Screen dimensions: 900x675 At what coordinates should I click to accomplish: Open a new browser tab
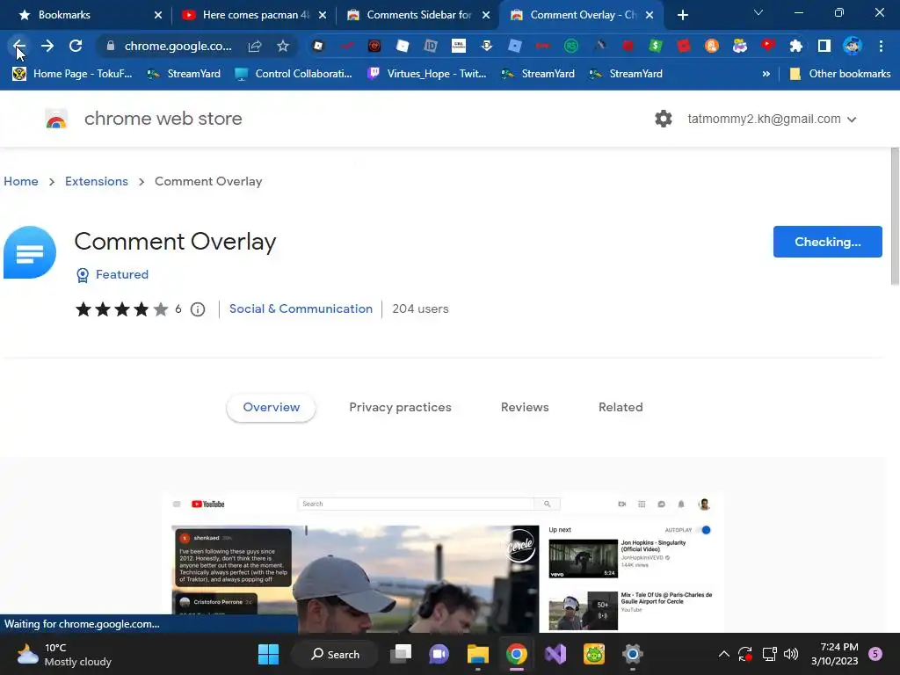point(682,15)
